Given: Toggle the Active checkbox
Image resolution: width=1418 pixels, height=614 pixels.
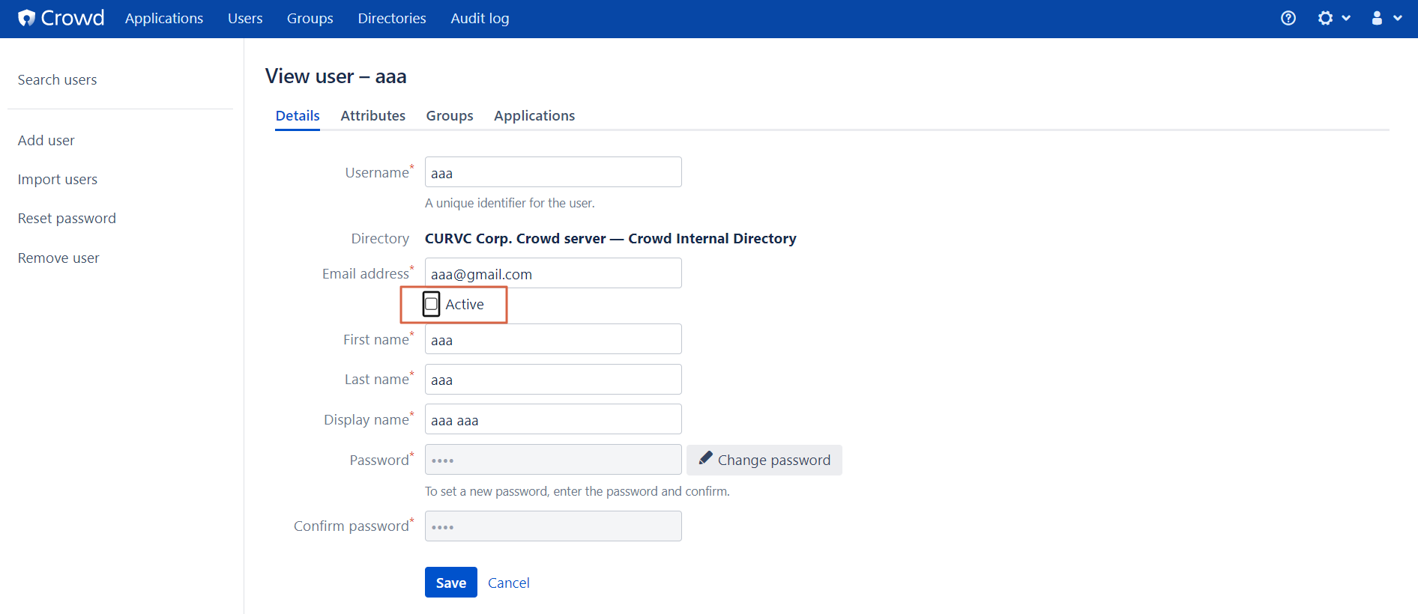Looking at the screenshot, I should [x=431, y=304].
